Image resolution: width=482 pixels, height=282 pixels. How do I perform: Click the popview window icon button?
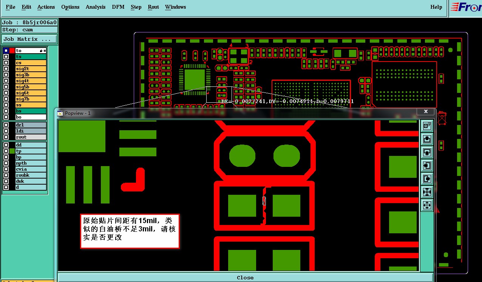(427, 125)
